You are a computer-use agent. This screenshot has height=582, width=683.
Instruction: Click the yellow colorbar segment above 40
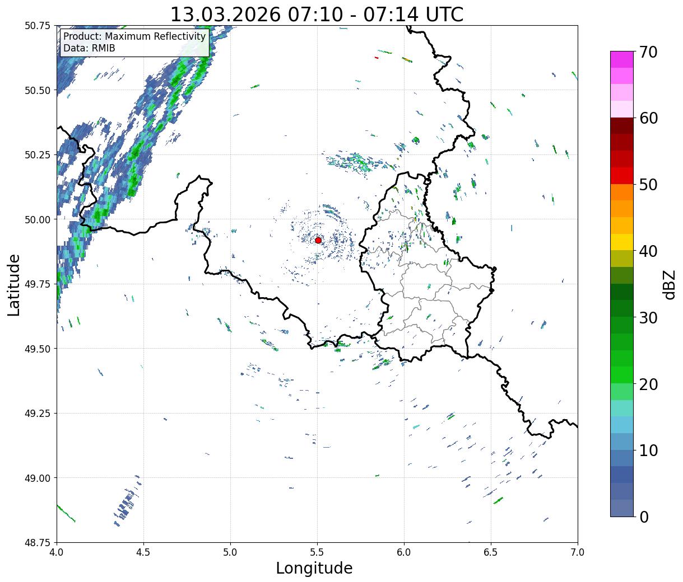click(622, 242)
